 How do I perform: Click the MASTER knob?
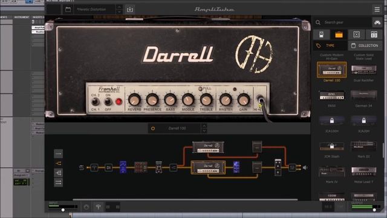tap(226, 100)
